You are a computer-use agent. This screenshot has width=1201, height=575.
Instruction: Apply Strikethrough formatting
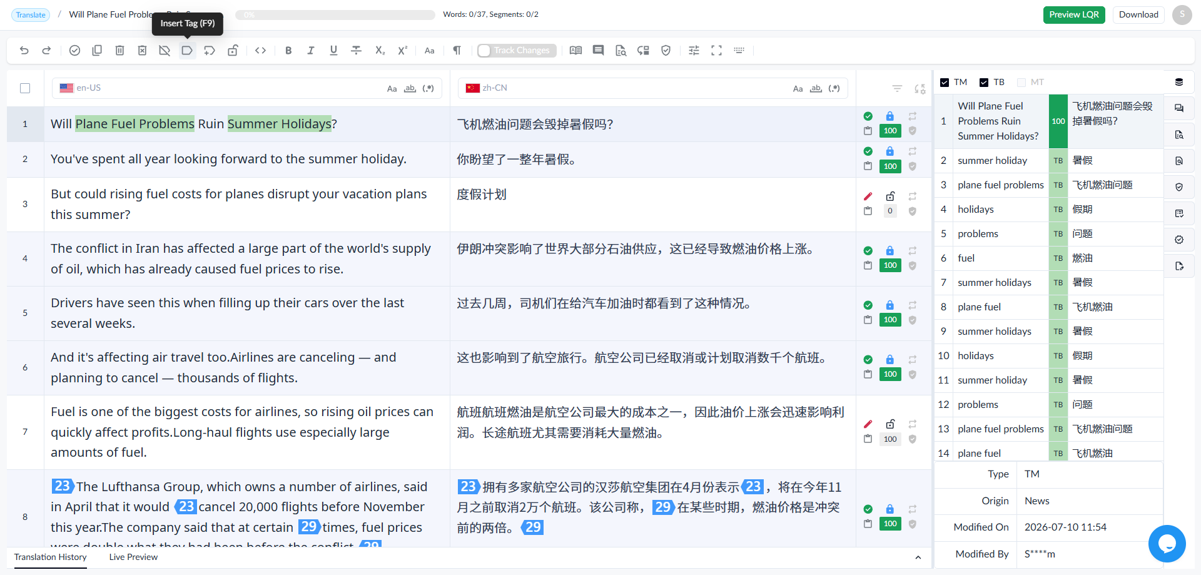[x=357, y=51]
